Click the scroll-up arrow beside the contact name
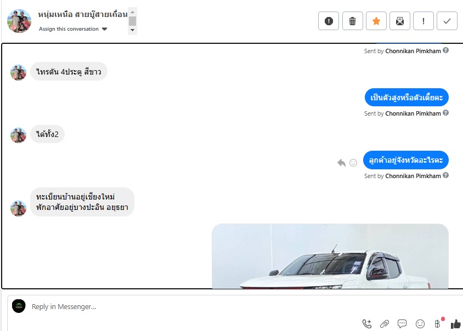 133,12
